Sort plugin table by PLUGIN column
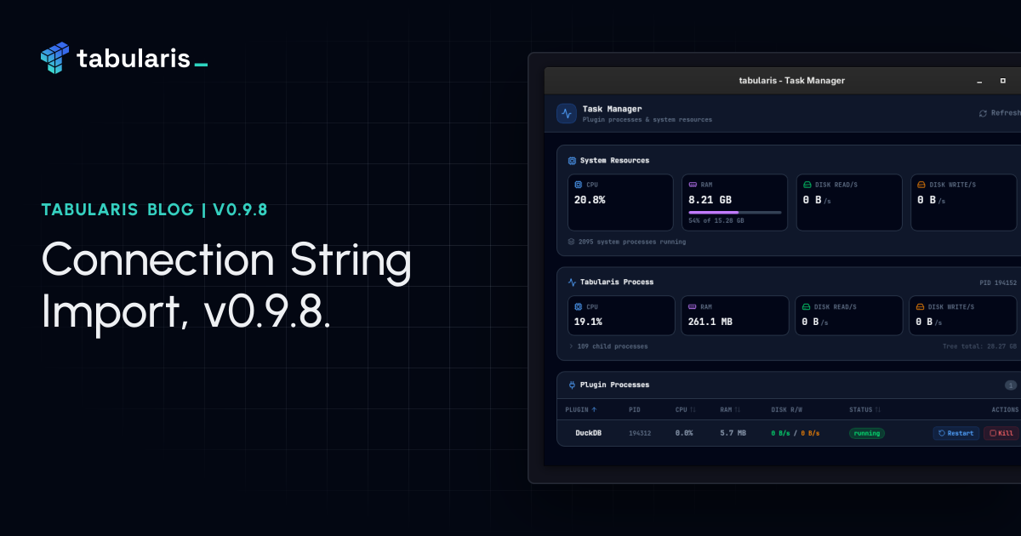 pos(581,410)
